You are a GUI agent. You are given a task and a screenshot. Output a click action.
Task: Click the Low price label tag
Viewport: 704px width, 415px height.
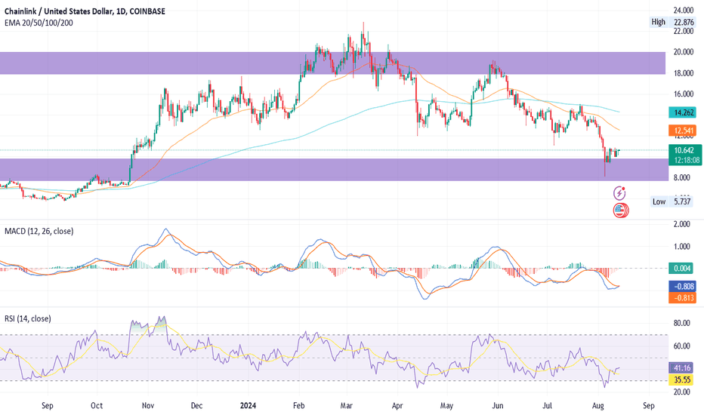point(659,201)
